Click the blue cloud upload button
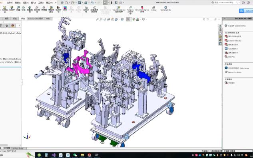The image size is (253, 158). point(246,11)
